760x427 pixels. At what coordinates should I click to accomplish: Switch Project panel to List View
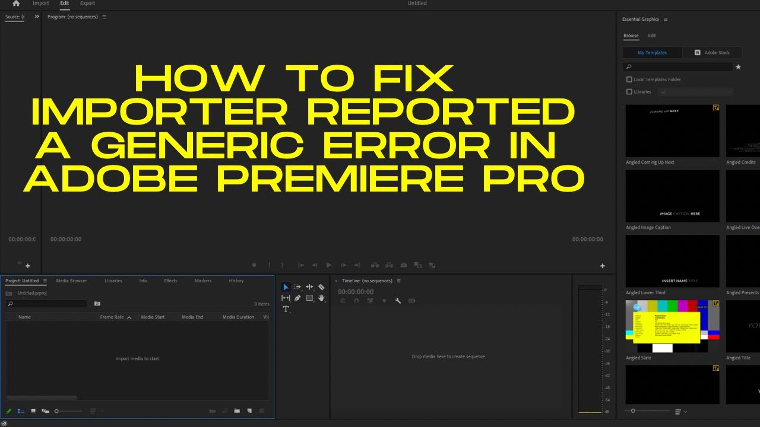click(21, 410)
